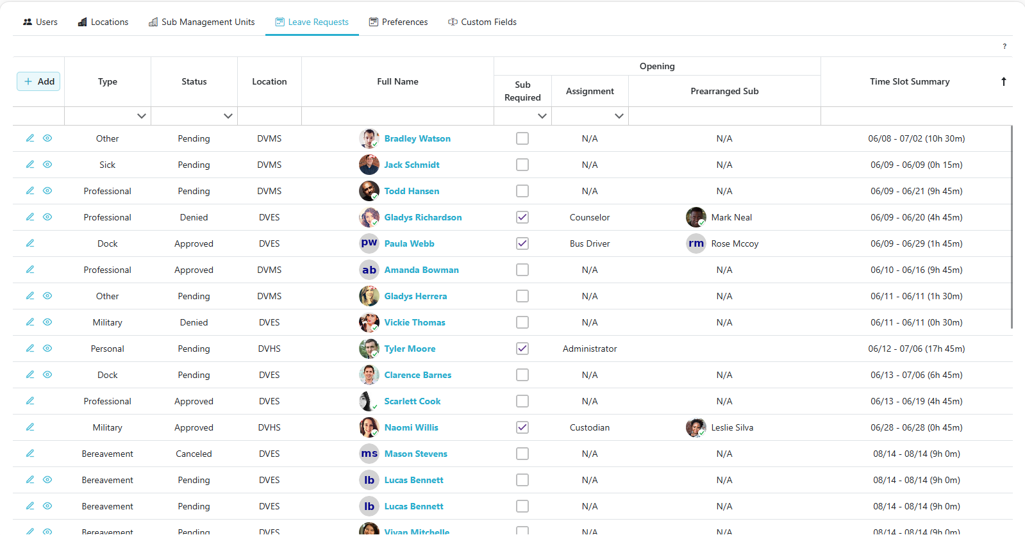Image resolution: width=1025 pixels, height=535 pixels.
Task: Edit Paula Webb's leave request
Action: coord(30,243)
